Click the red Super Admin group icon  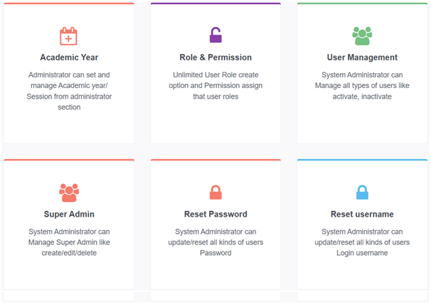pos(69,192)
